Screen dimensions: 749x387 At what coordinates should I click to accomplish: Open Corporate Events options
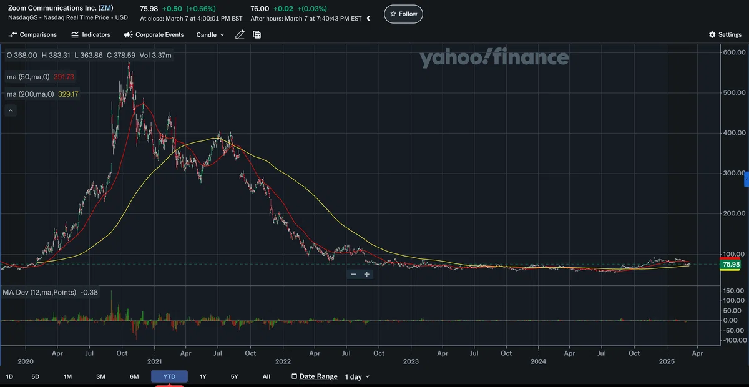coord(154,35)
